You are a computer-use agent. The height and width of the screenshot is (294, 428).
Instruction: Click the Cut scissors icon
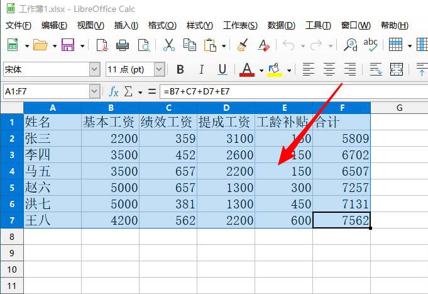[x=169, y=45]
